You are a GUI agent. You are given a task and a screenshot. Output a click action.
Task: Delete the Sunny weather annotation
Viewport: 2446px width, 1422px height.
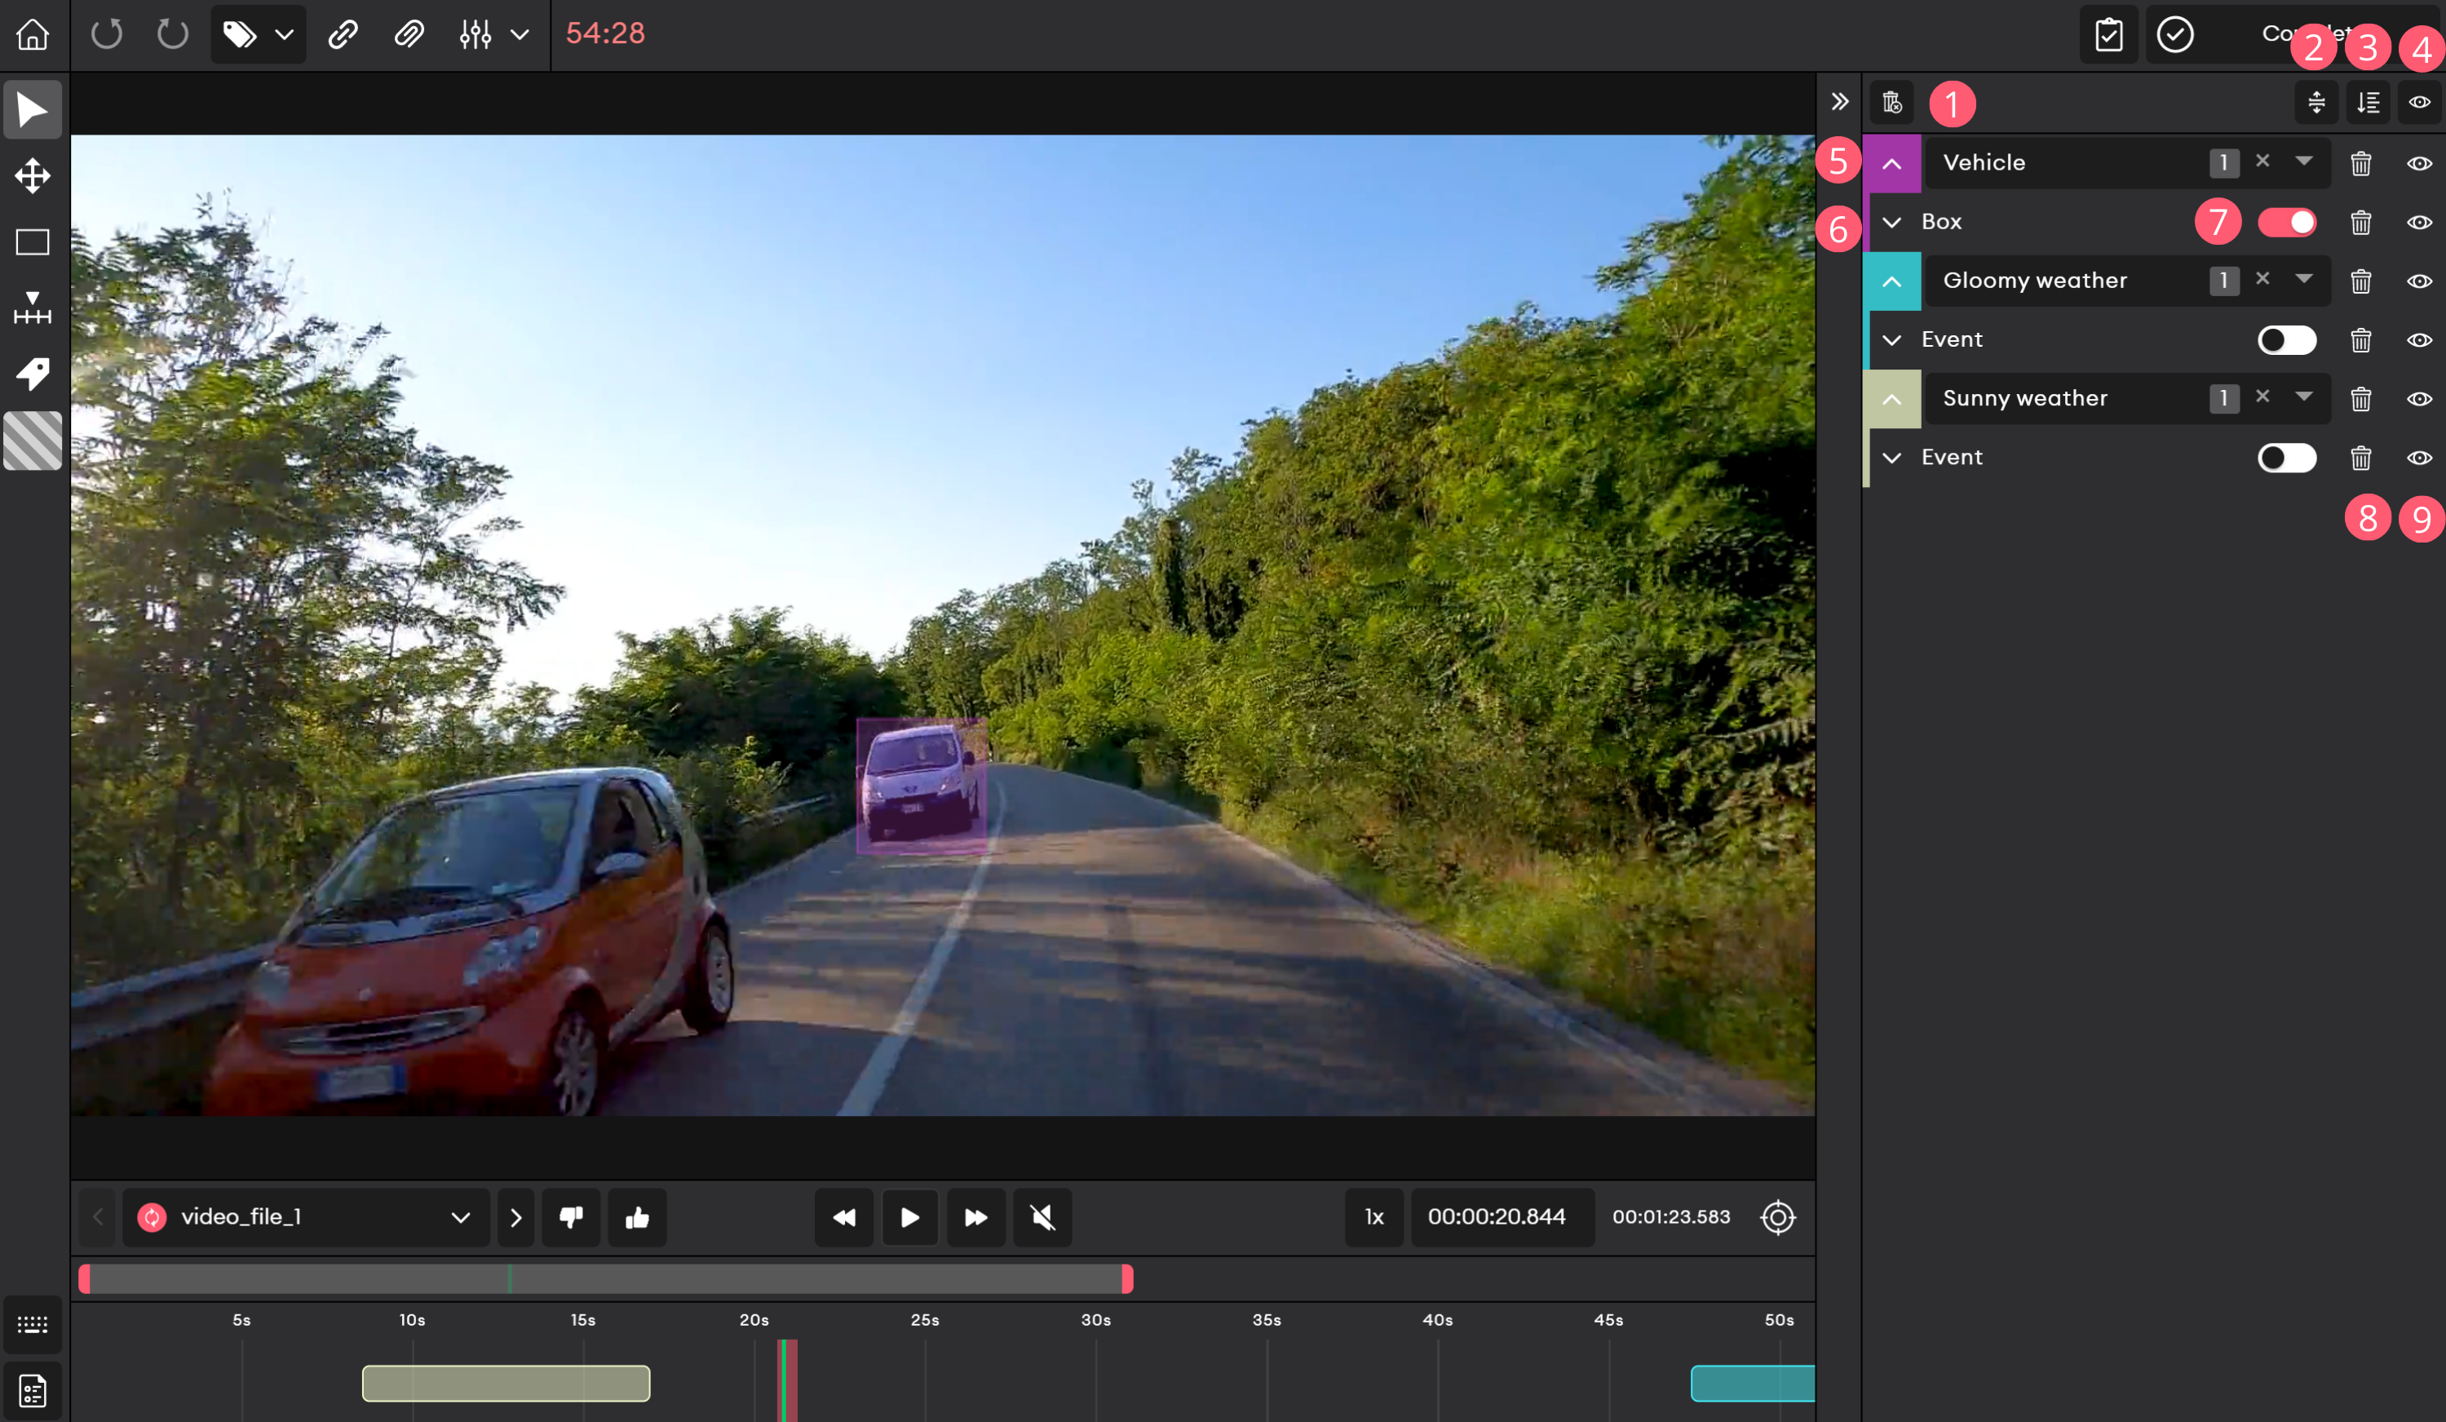(x=2360, y=399)
